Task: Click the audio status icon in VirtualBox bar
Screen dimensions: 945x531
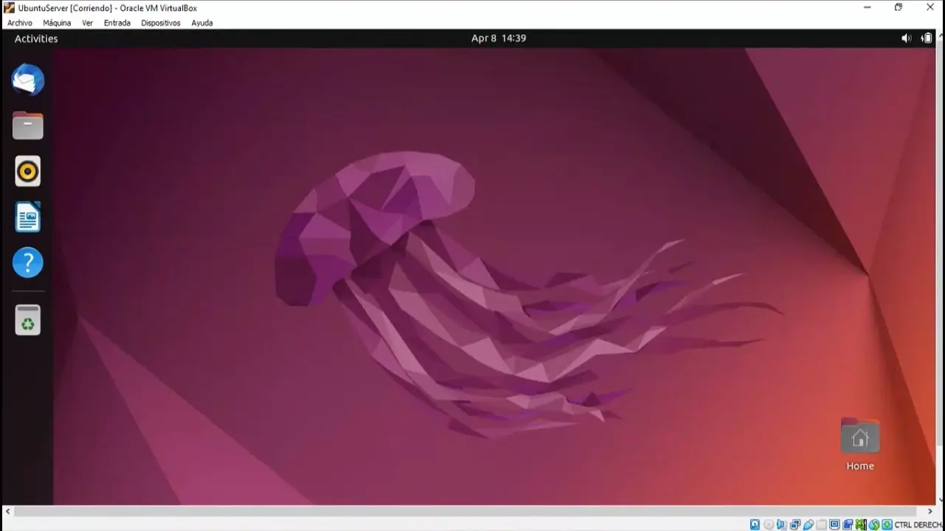Action: pos(780,524)
